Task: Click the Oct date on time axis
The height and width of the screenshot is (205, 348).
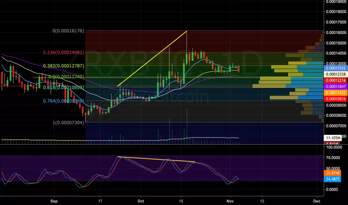Action: point(141,201)
